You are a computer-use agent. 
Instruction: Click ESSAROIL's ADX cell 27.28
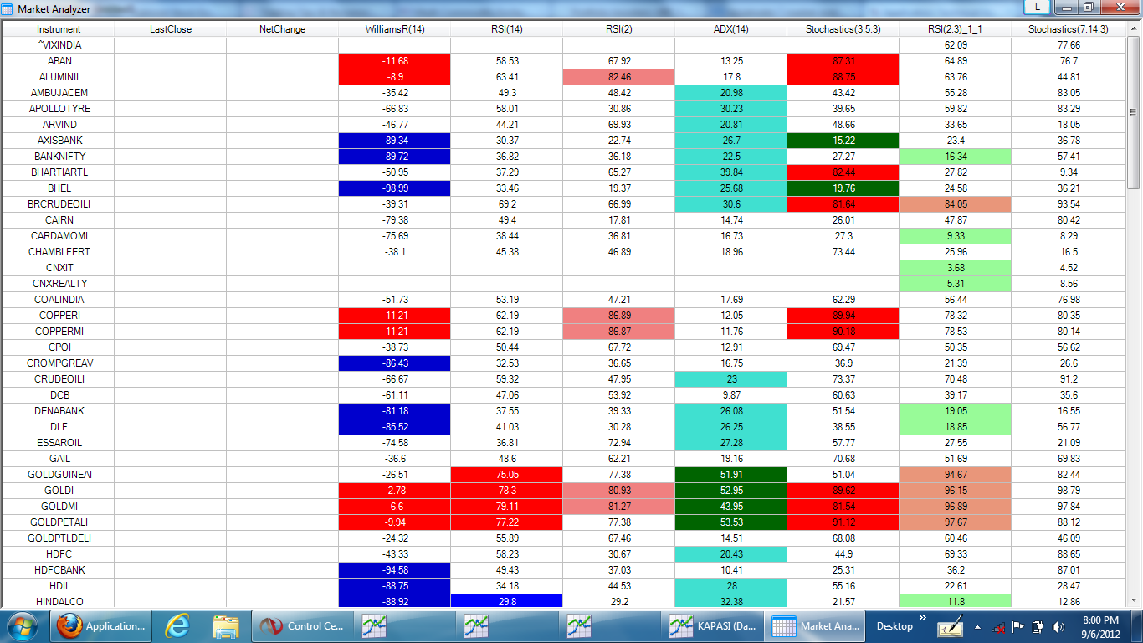[x=731, y=443]
